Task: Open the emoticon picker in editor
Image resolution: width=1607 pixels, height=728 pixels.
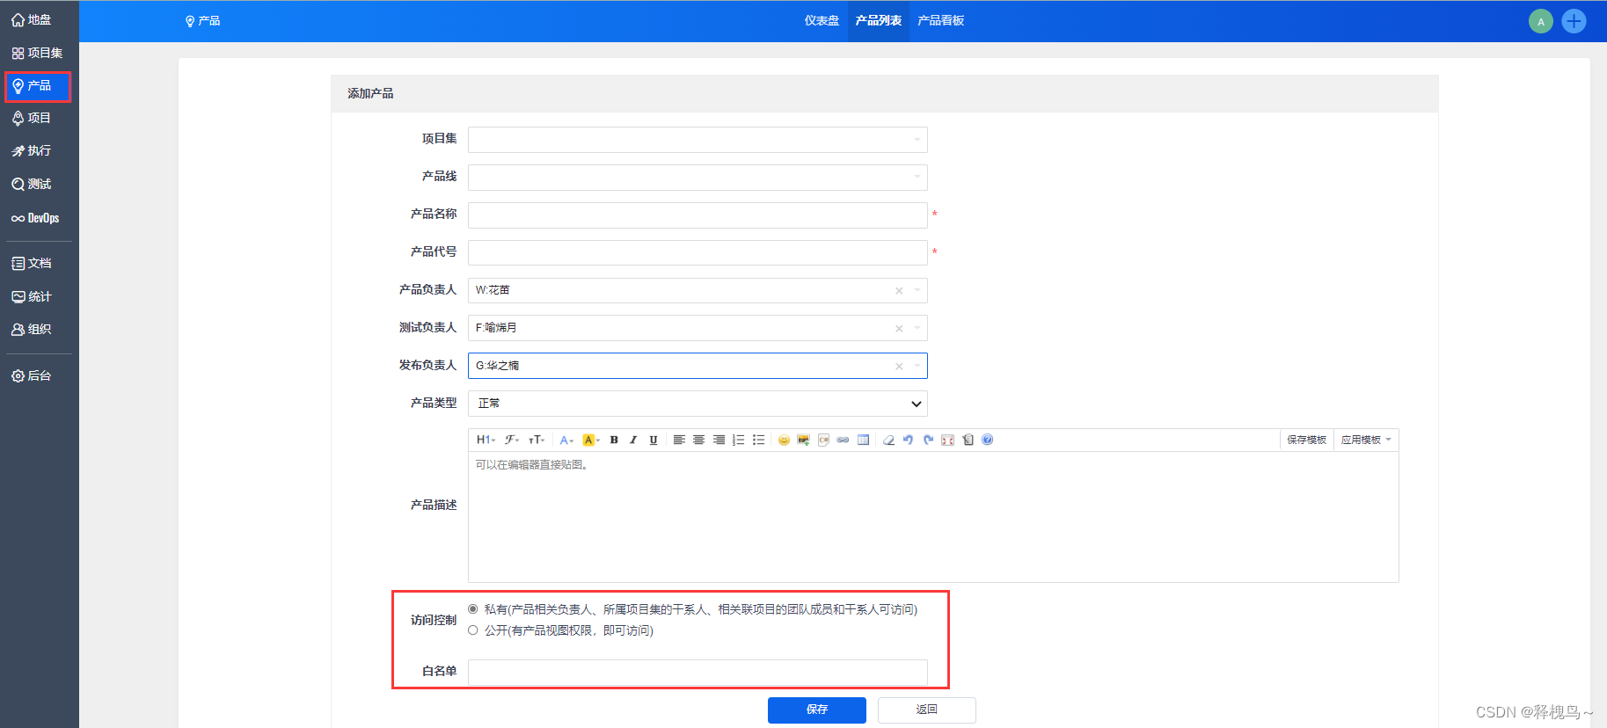Action: click(784, 440)
